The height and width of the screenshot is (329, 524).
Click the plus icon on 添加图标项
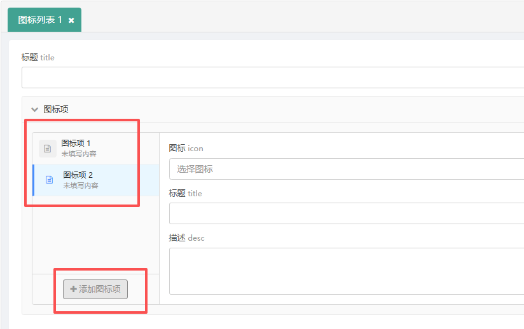(74, 289)
